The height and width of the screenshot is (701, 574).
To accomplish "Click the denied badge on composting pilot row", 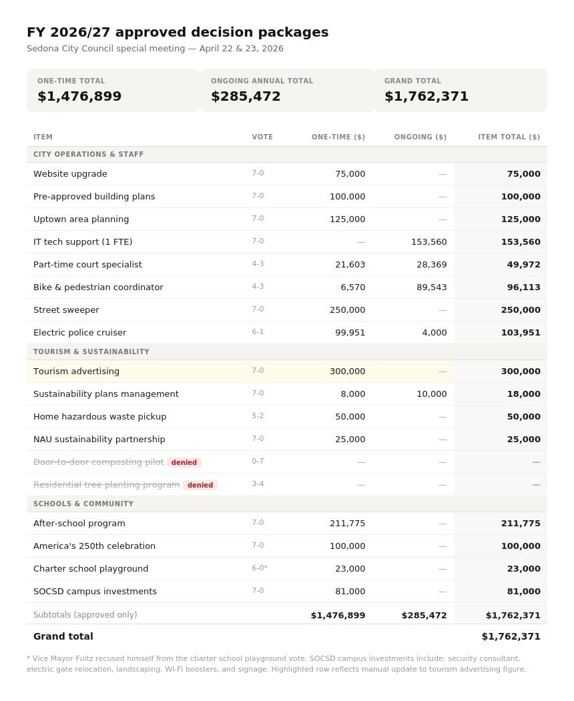I will pyautogui.click(x=184, y=462).
